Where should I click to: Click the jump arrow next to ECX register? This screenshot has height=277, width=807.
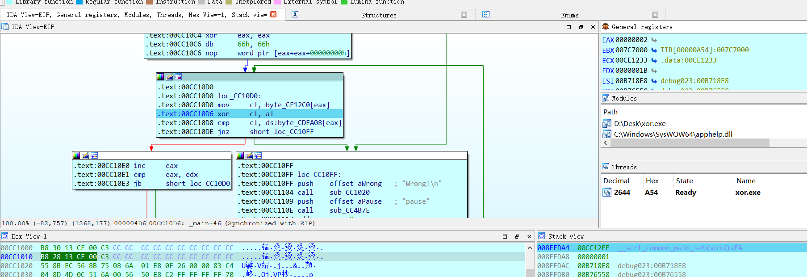pyautogui.click(x=654, y=60)
